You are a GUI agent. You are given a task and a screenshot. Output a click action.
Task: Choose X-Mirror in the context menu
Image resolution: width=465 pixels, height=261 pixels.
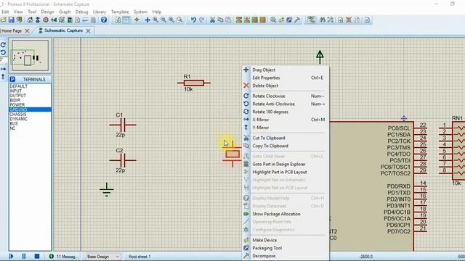point(286,120)
